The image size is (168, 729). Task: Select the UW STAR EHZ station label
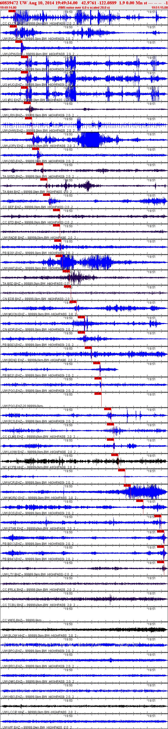tap(39, 528)
